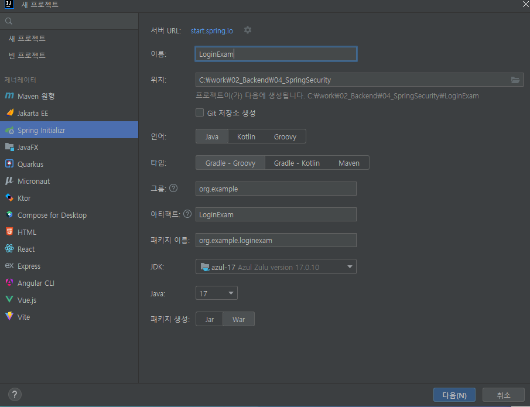Choose the Vue.js generator label
Screen dimensions: 530x407
coord(27,300)
